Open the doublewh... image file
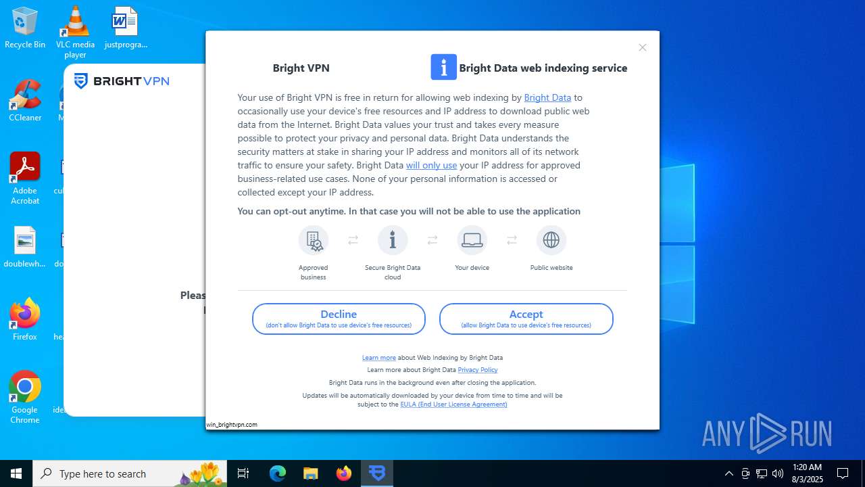 pos(25,247)
